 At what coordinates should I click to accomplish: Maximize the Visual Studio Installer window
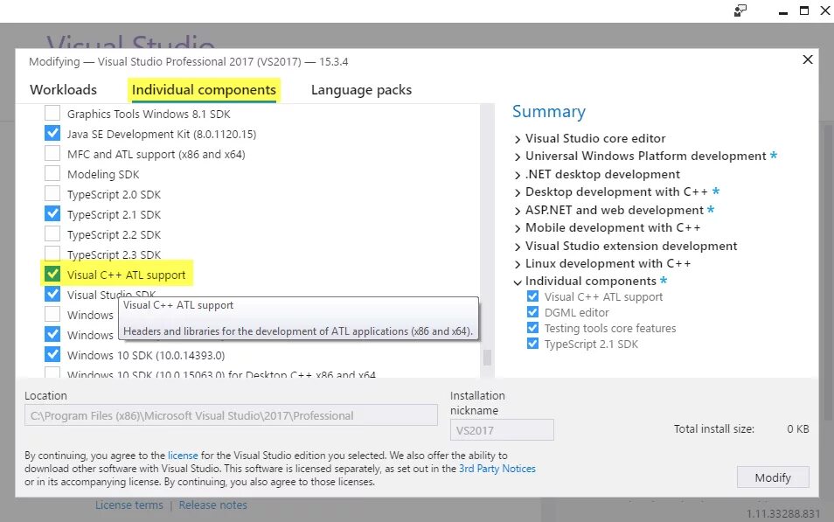click(804, 10)
